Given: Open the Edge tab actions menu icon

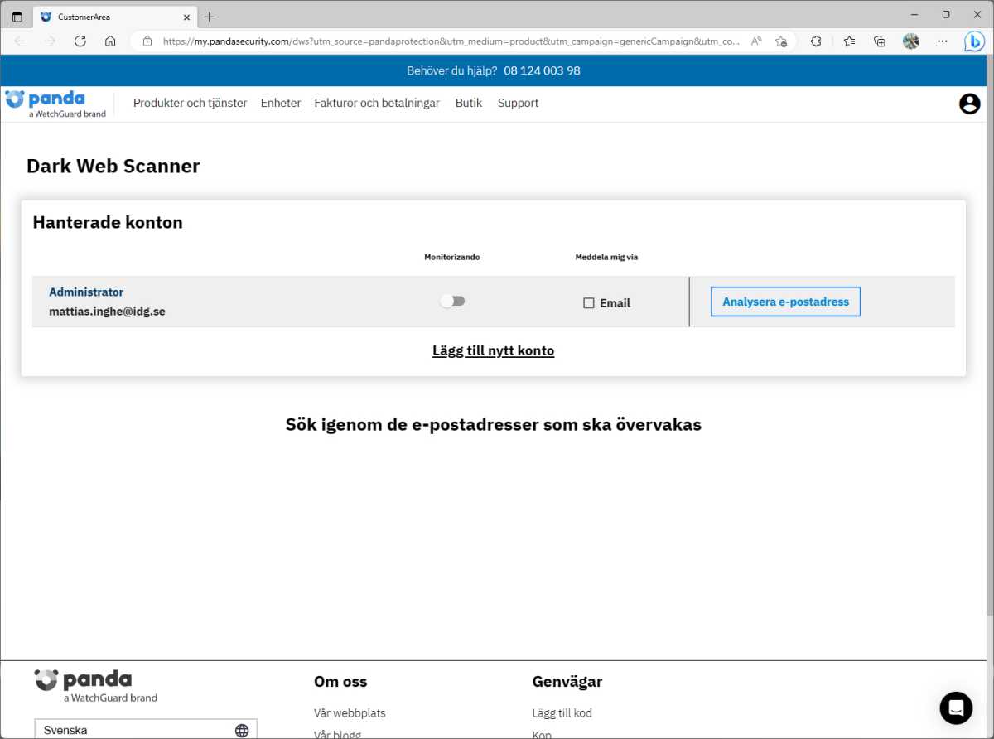Looking at the screenshot, I should coord(17,17).
